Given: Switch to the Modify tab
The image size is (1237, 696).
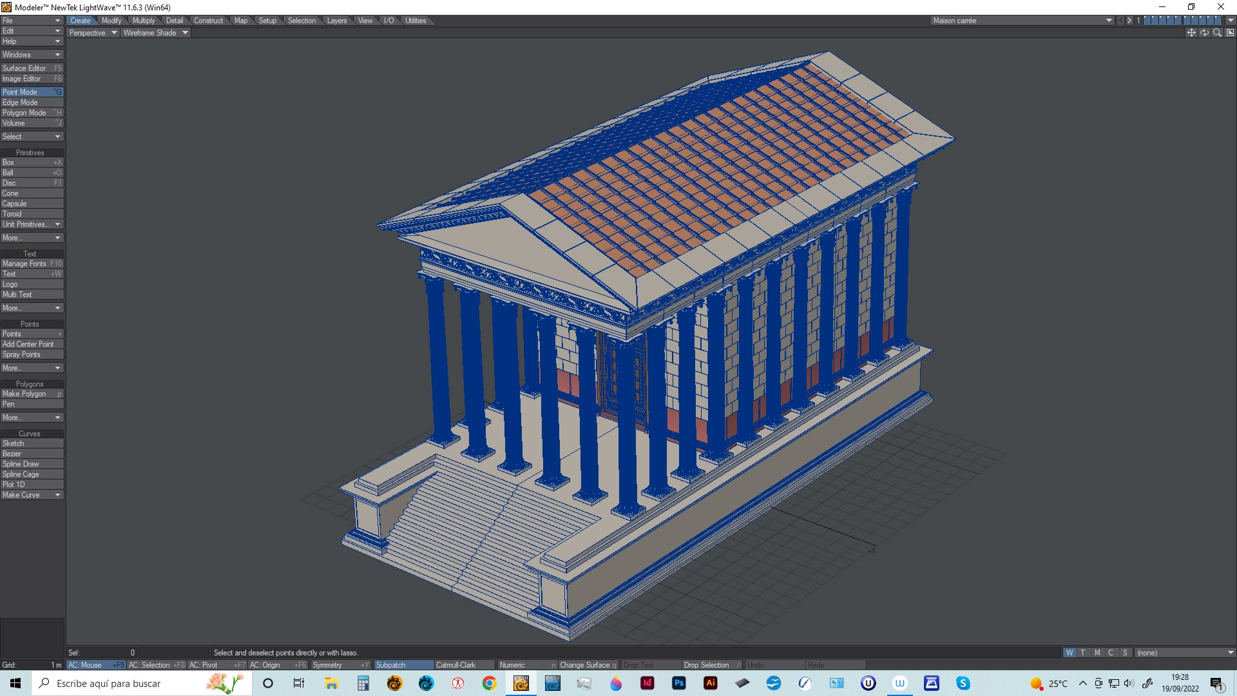Looking at the screenshot, I should click(111, 21).
